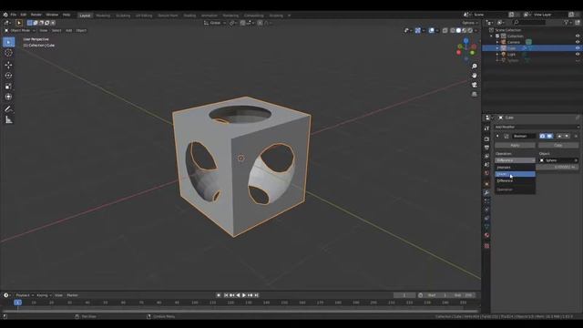Select the Move tool
583x328 pixels.
(x=8, y=65)
